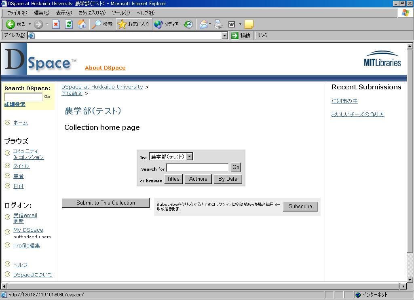The width and height of the screenshot is (414, 300).
Task: Click the 受信email更新 link
Action: [25, 218]
